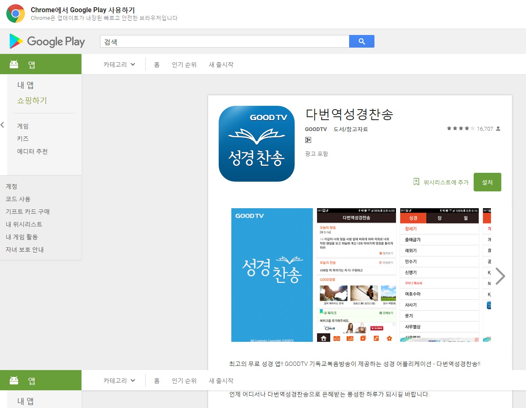526x408 pixels.
Task: Open 내 앱 in the upper sidebar
Action: click(25, 85)
